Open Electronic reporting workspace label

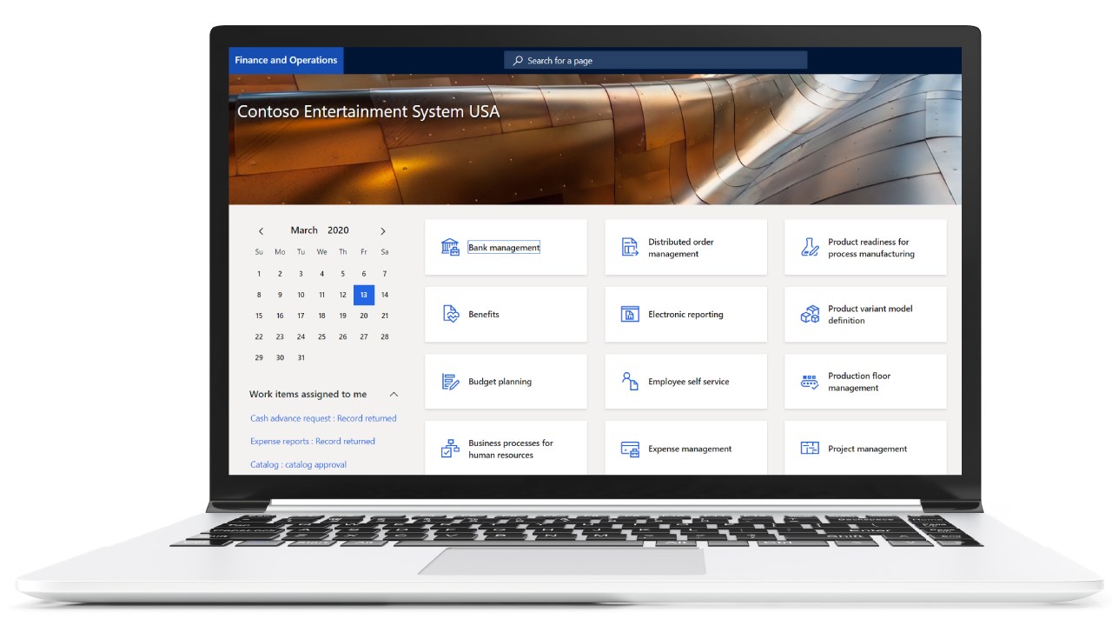tap(685, 315)
